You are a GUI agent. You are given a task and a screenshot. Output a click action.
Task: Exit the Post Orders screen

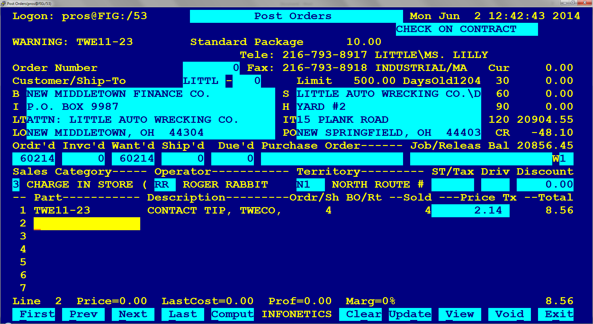[556, 314]
